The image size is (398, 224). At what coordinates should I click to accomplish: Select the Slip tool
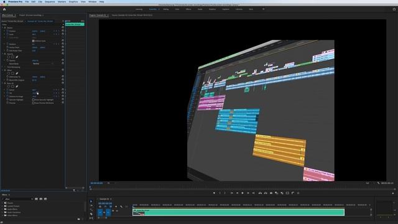click(91, 218)
